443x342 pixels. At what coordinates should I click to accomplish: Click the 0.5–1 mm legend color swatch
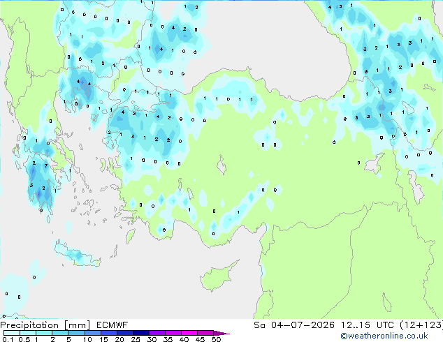28,333
